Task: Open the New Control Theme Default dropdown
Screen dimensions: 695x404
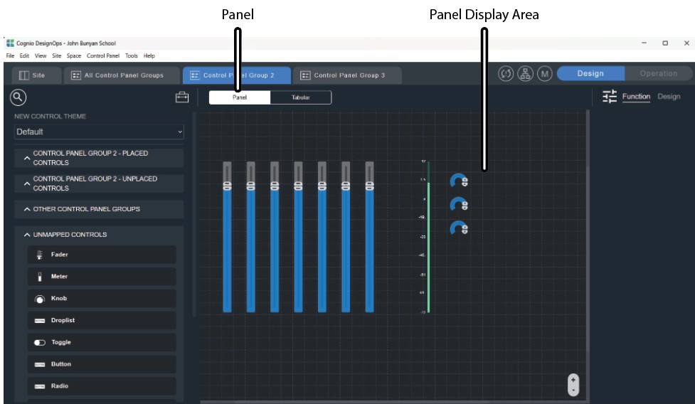Action: click(99, 132)
